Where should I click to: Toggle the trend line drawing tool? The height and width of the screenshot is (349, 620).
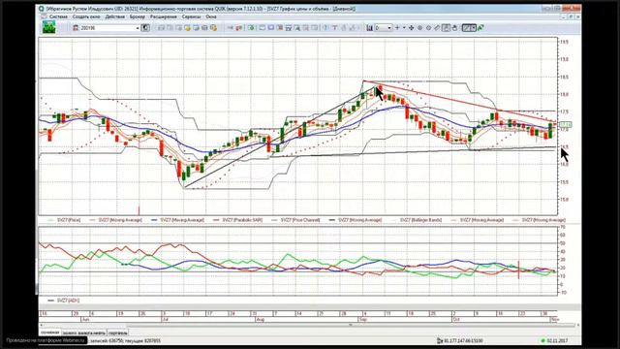467,28
